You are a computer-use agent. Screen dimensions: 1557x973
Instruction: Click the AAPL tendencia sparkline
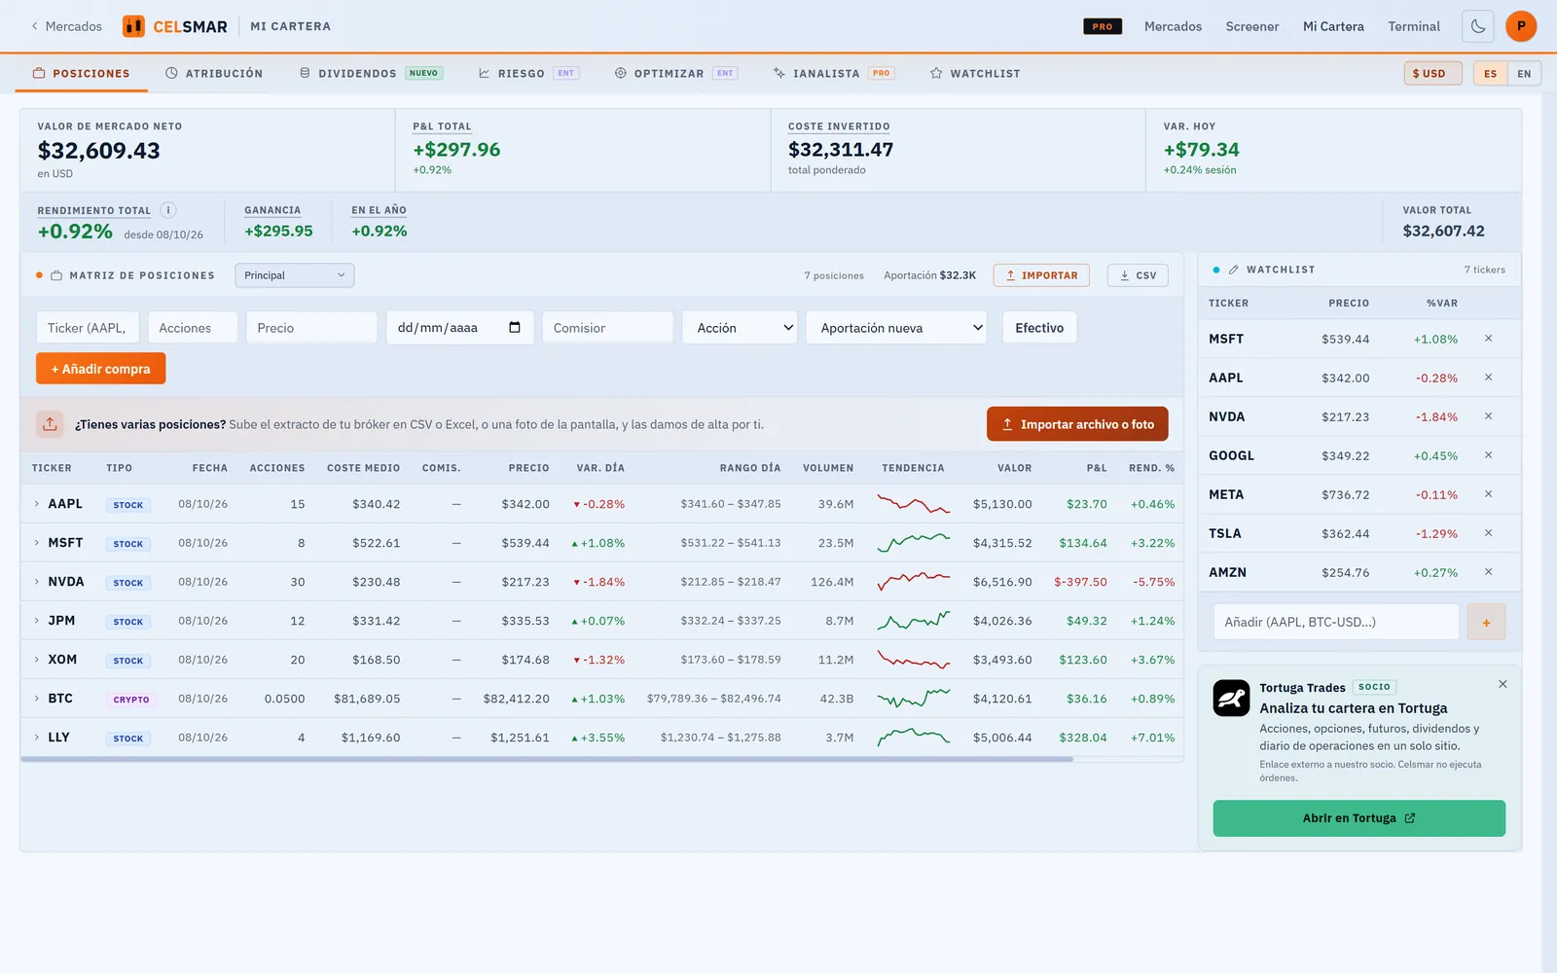click(913, 504)
